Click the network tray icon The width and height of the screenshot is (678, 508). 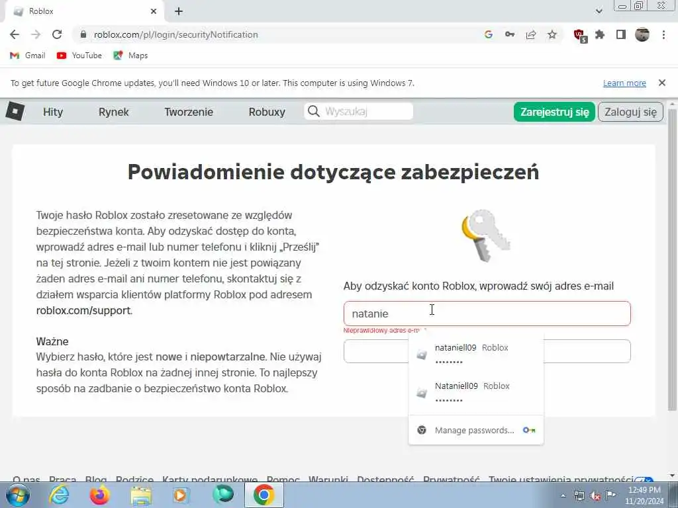pyautogui.click(x=579, y=495)
